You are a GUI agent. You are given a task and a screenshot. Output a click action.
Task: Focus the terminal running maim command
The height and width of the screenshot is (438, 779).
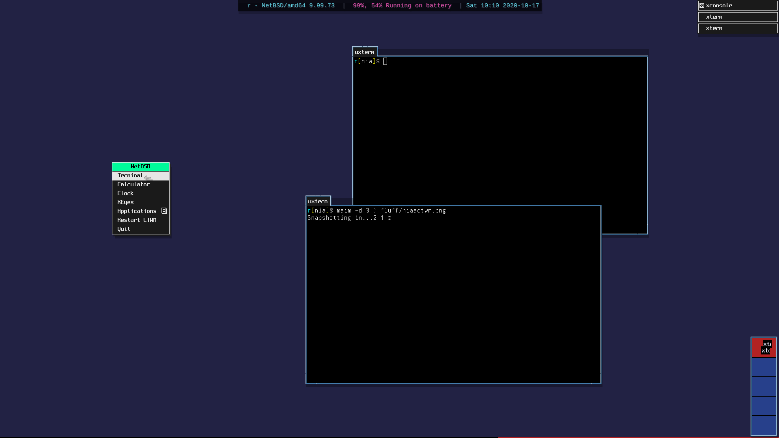coord(453,294)
